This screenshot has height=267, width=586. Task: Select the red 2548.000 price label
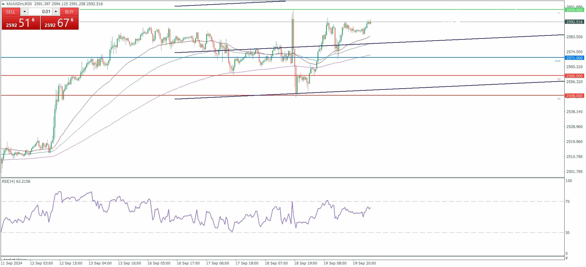click(574, 96)
